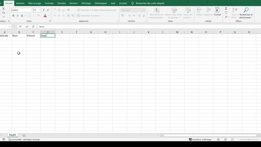The image size is (261, 147).
Task: Open the Données ribbon tab
Action: (62, 3)
